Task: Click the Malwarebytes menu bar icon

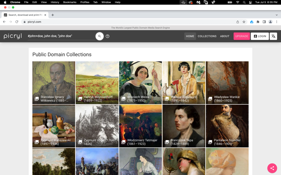Action: 198,2
